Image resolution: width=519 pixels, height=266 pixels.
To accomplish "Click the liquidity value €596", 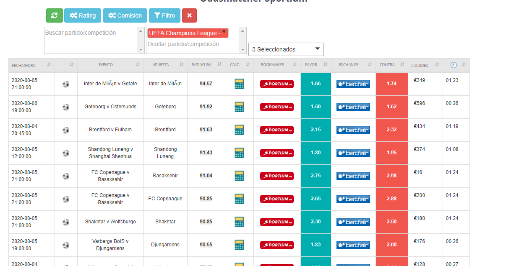I will pos(419,103).
